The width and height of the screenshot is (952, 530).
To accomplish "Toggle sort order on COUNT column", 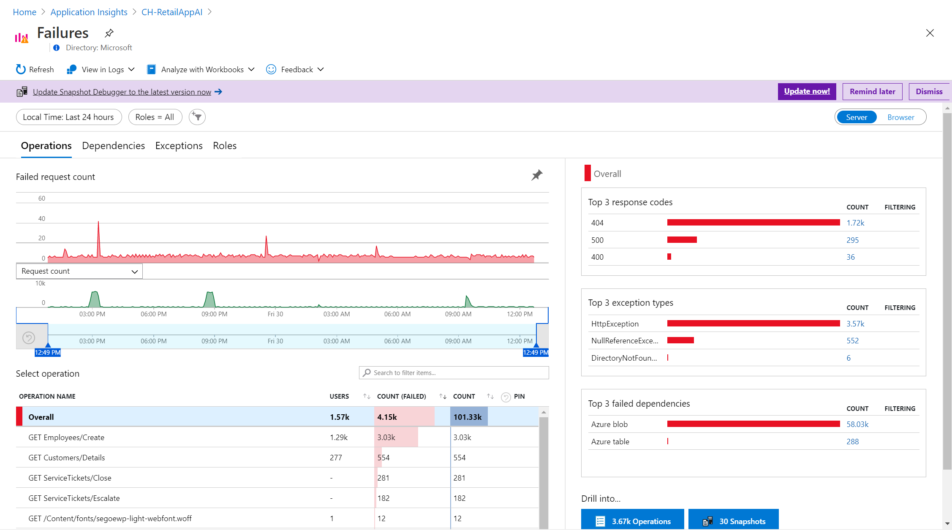I will 490,396.
